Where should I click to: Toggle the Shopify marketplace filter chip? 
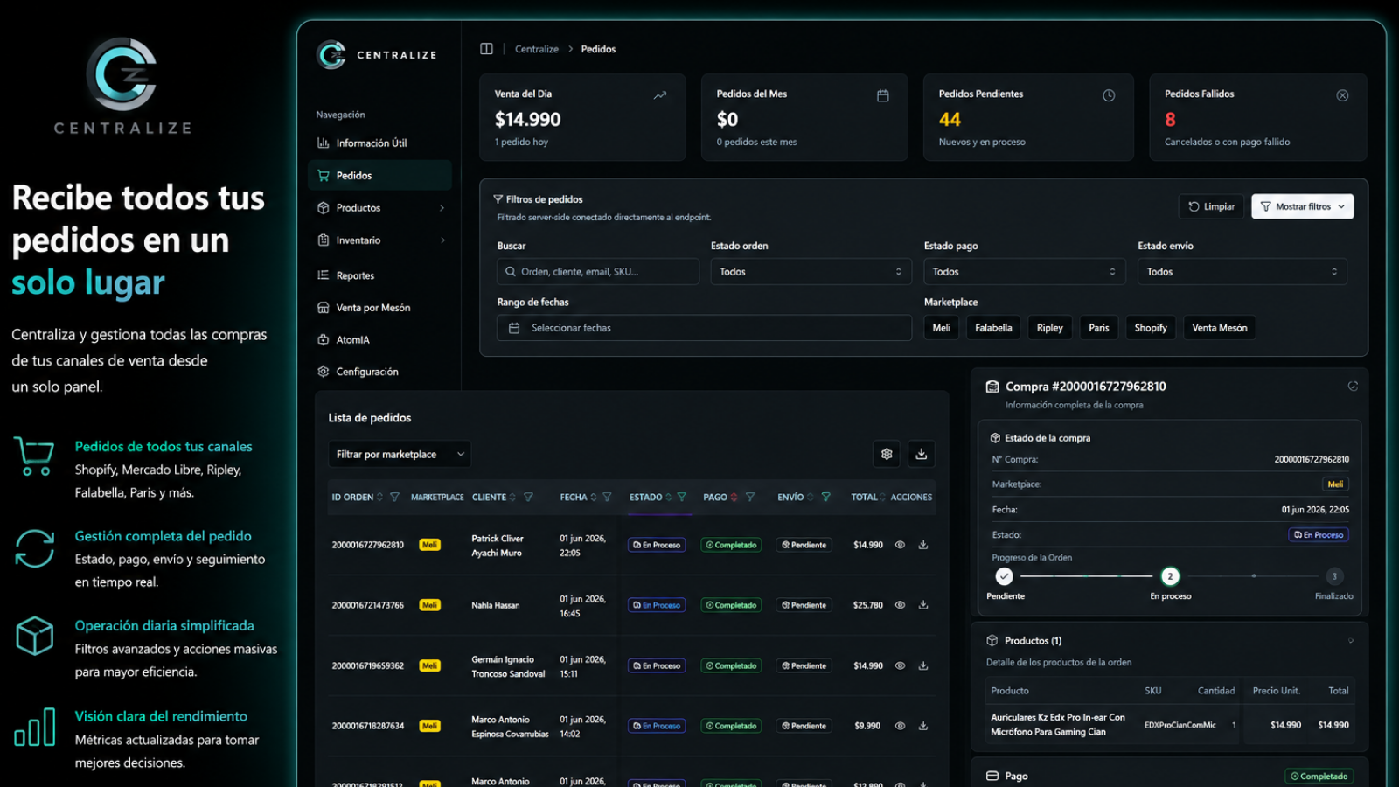point(1151,328)
